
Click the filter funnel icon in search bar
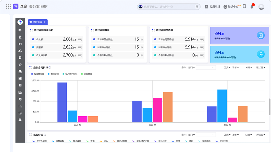pos(197,7)
